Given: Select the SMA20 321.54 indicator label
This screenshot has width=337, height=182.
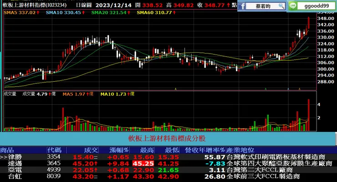Looking at the screenshot, I should [111, 12].
